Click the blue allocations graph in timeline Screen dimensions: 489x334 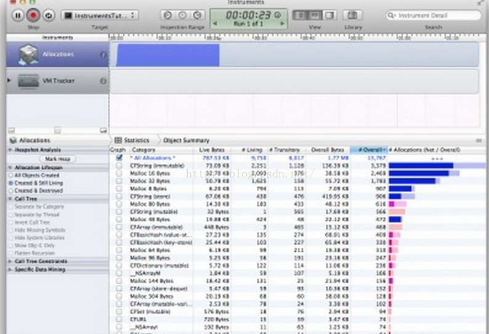(x=168, y=55)
